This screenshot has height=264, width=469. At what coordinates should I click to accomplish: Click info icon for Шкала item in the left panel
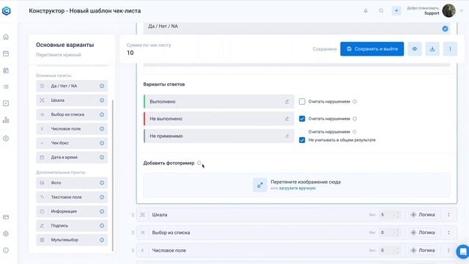(x=102, y=100)
